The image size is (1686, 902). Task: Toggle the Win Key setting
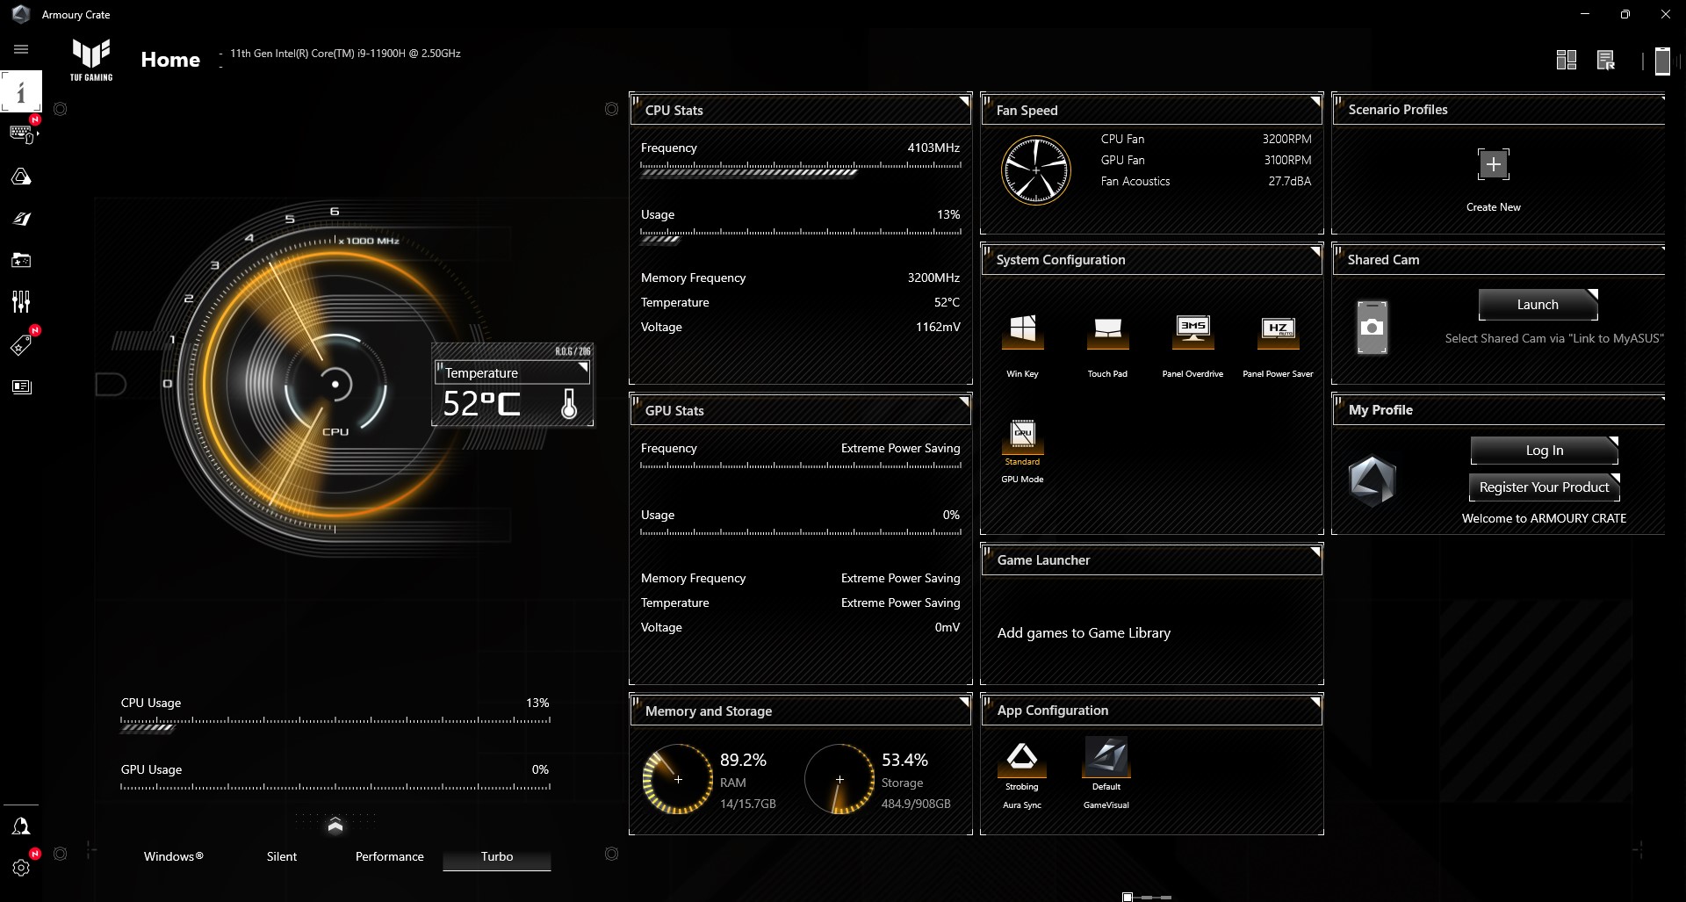coord(1021,334)
